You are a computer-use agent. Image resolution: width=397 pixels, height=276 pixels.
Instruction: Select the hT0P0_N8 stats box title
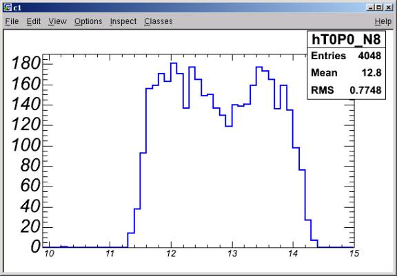pos(346,40)
